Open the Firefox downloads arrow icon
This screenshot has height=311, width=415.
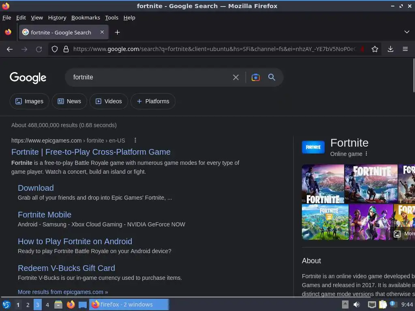(390, 49)
